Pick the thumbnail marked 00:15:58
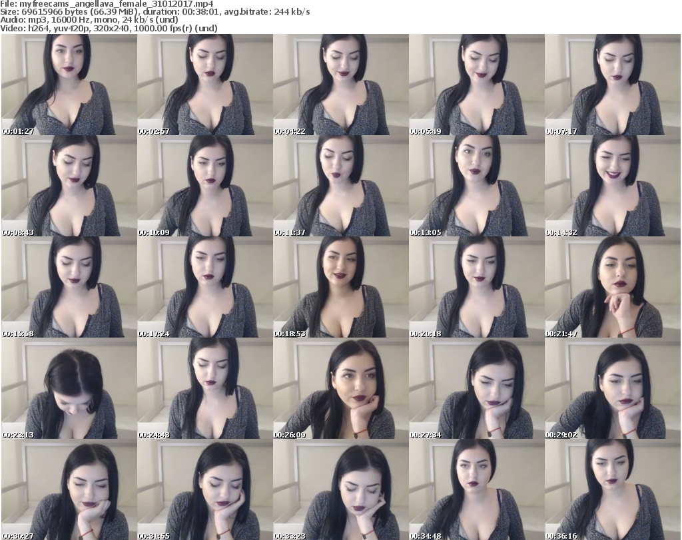This screenshot has width=682, height=540. pyautogui.click(x=69, y=287)
